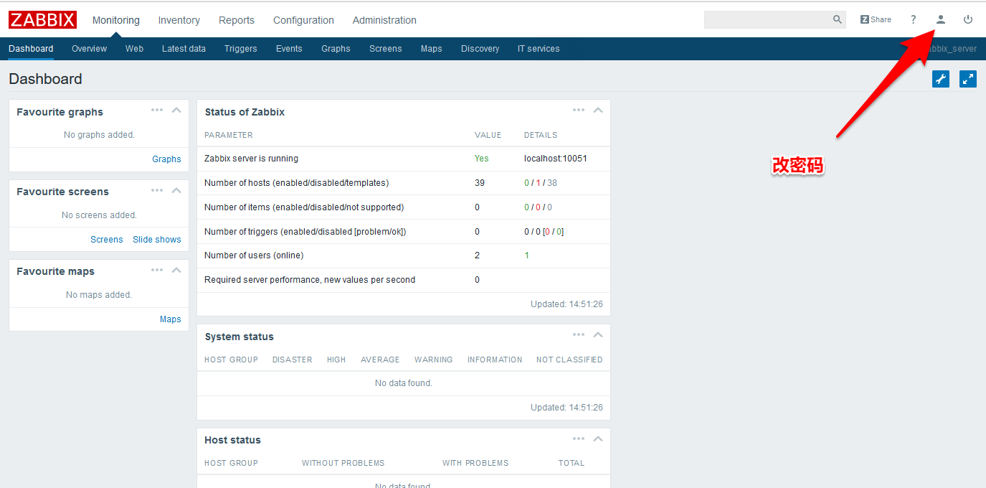Screen dimensions: 986x488
Task: Collapse the Favourite maps widget
Action: (x=176, y=270)
